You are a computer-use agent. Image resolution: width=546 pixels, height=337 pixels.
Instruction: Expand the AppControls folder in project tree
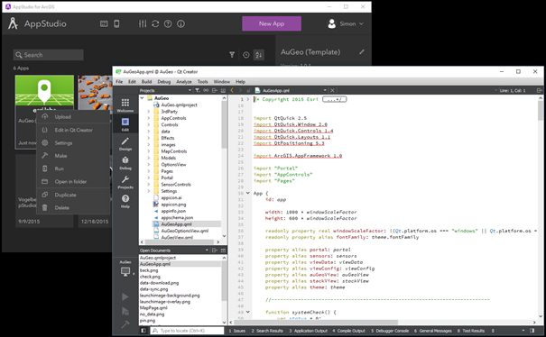point(149,118)
